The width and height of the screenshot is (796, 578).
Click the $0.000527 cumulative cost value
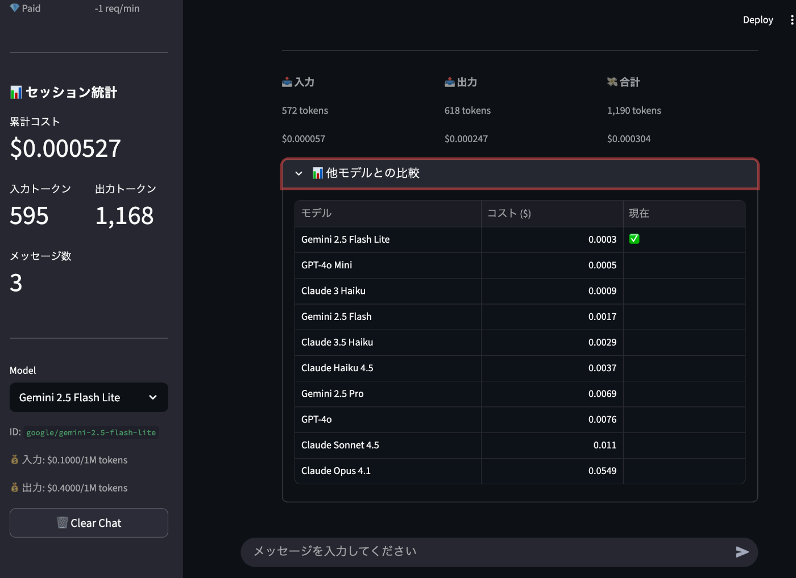click(x=65, y=149)
